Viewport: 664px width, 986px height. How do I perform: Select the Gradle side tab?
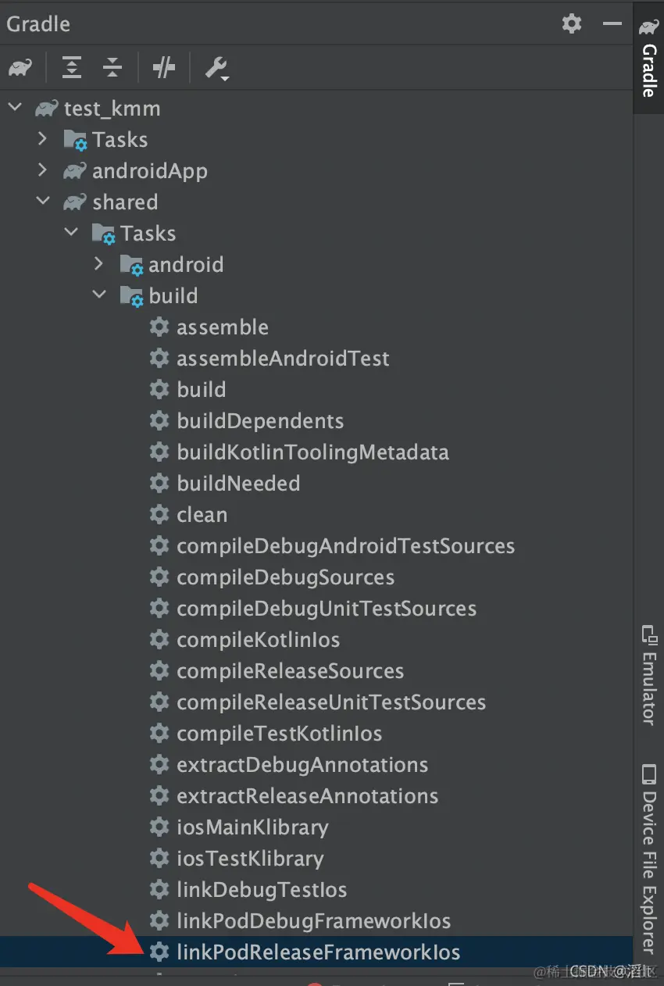(648, 59)
